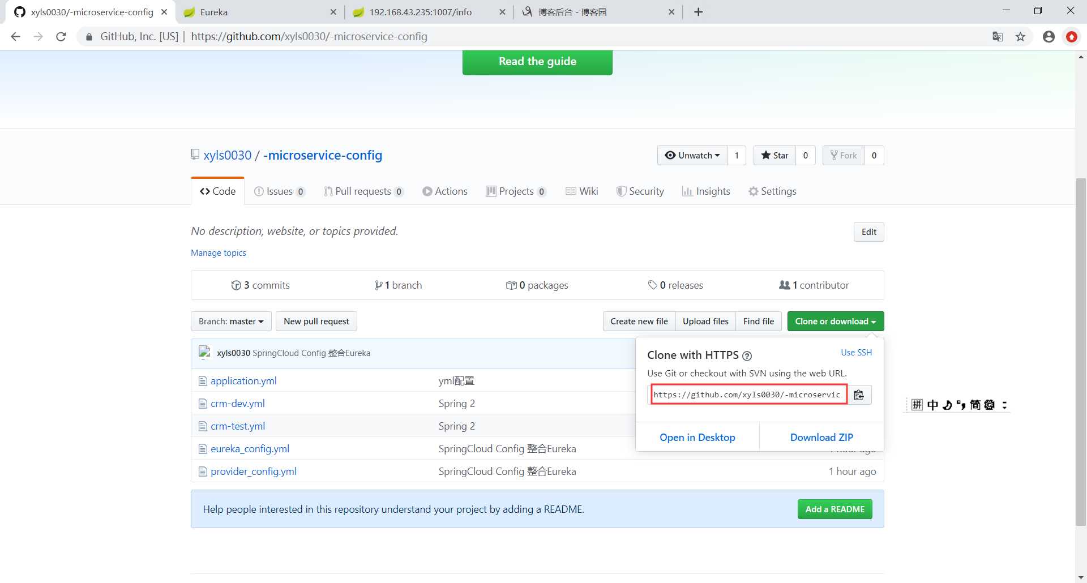Open Chrome profile account icon

[x=1049, y=37]
